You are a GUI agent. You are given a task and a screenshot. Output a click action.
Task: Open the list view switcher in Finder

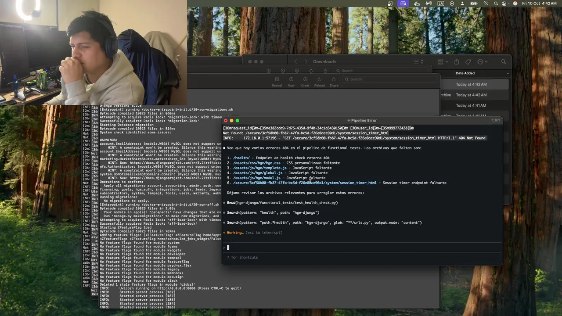tap(418, 62)
